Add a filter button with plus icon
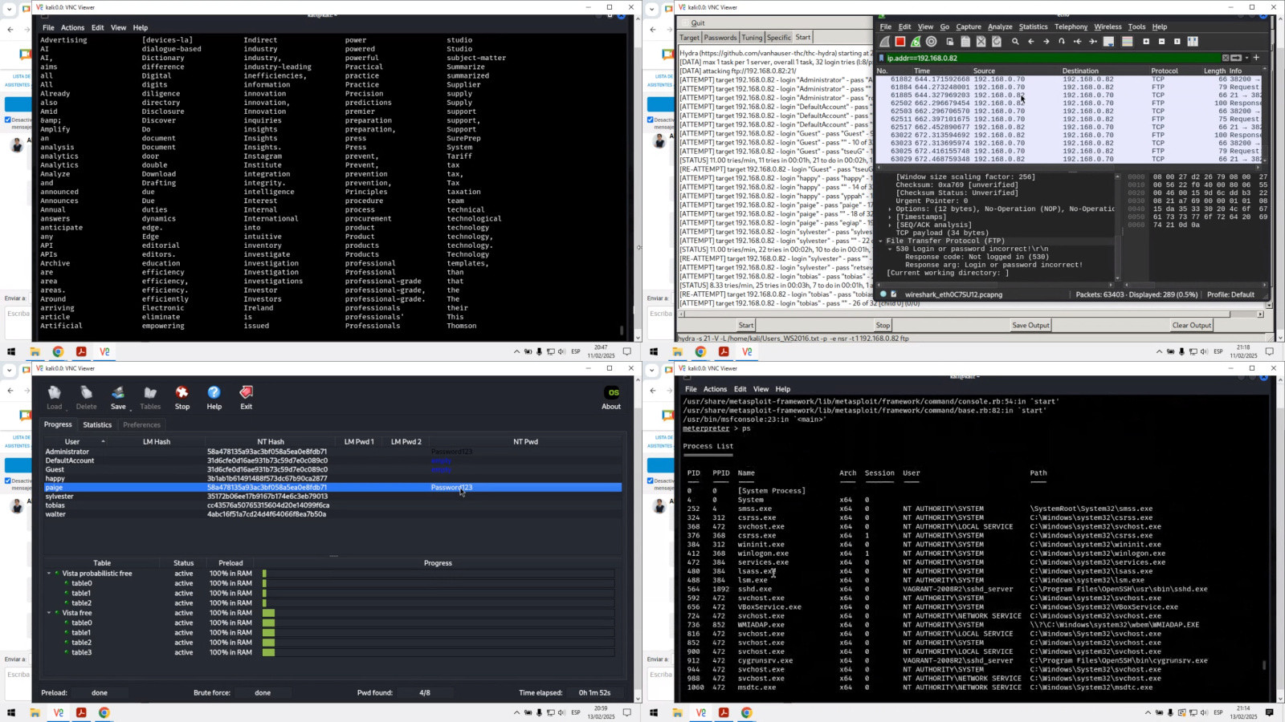Viewport: 1285px width, 722px height. (1256, 58)
